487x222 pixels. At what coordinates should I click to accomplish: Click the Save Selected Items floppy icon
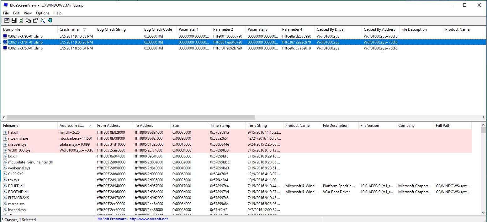14,21
